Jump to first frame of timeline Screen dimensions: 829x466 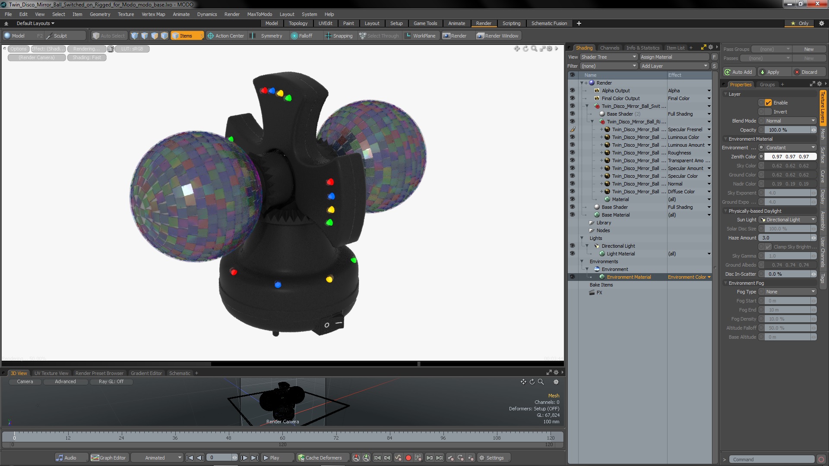190,458
